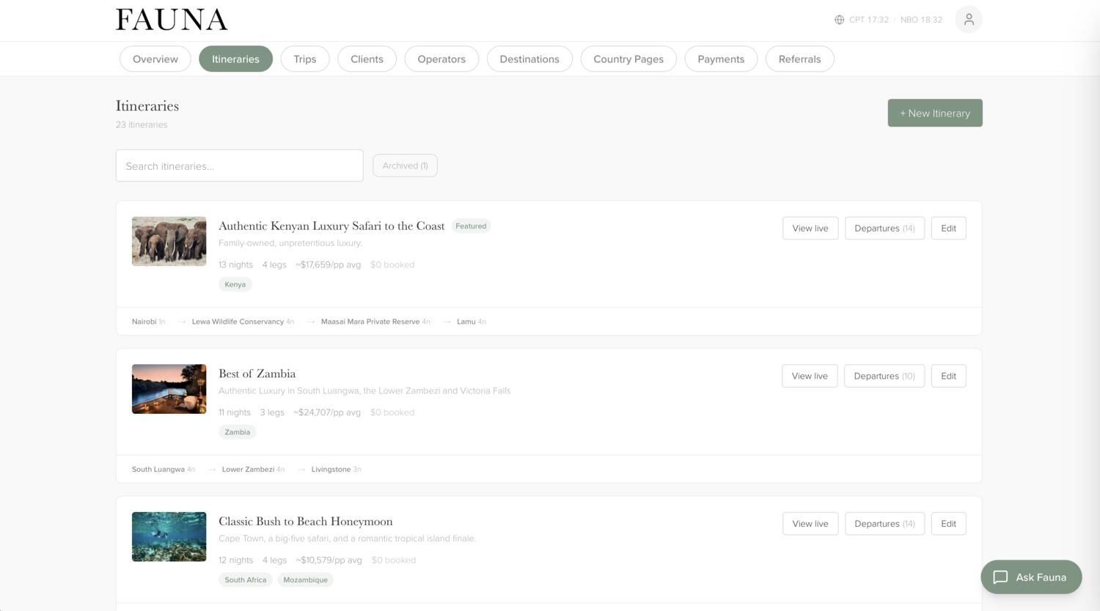
Task: Switch to the Overview tab
Action: 155,59
